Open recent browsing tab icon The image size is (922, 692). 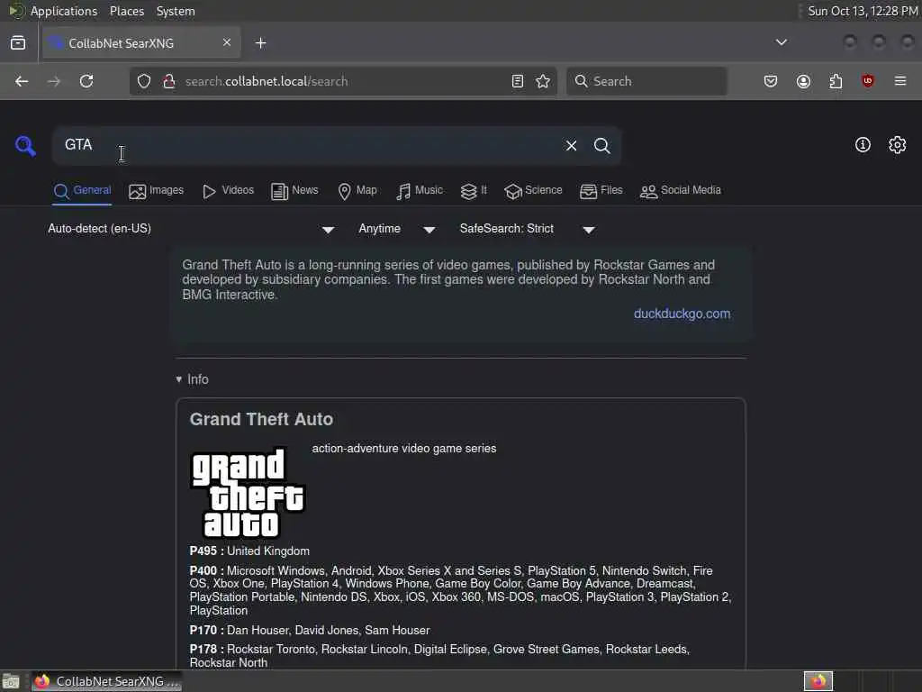pyautogui.click(x=18, y=43)
